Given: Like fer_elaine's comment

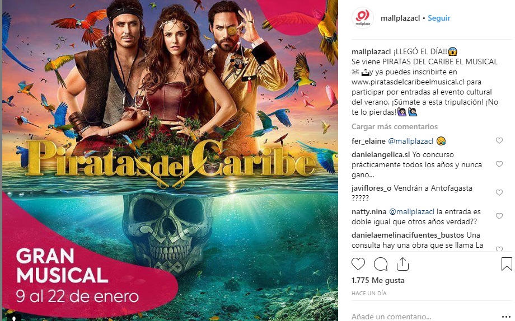Looking at the screenshot, I should coord(499,140).
